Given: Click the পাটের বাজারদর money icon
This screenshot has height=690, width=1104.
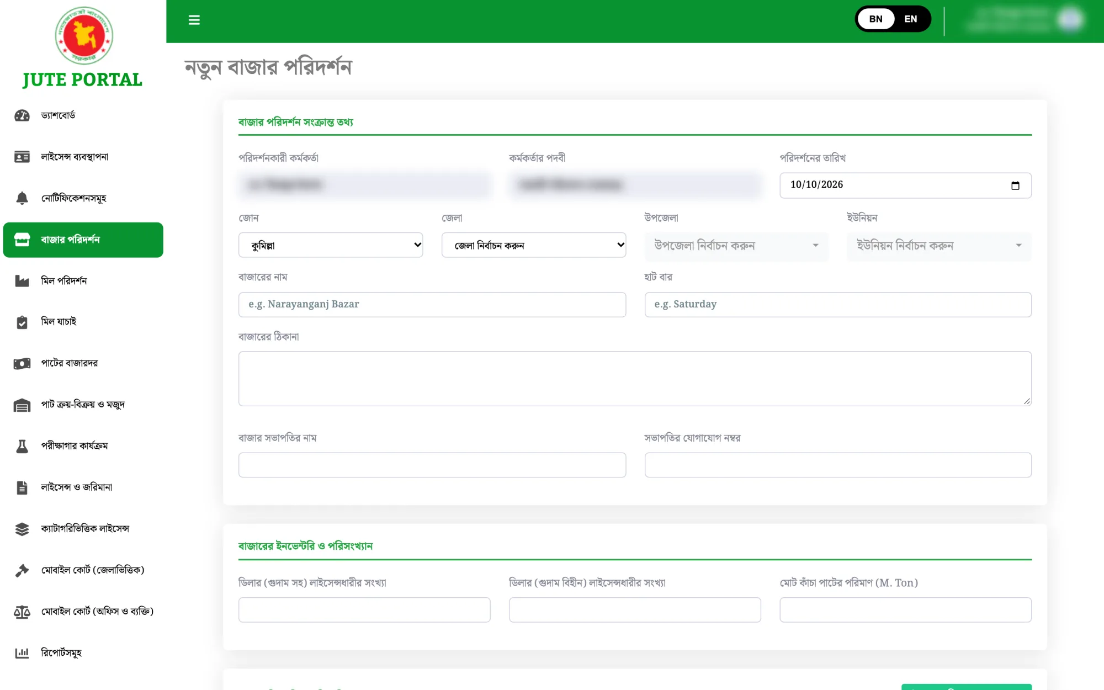Looking at the screenshot, I should (x=22, y=363).
